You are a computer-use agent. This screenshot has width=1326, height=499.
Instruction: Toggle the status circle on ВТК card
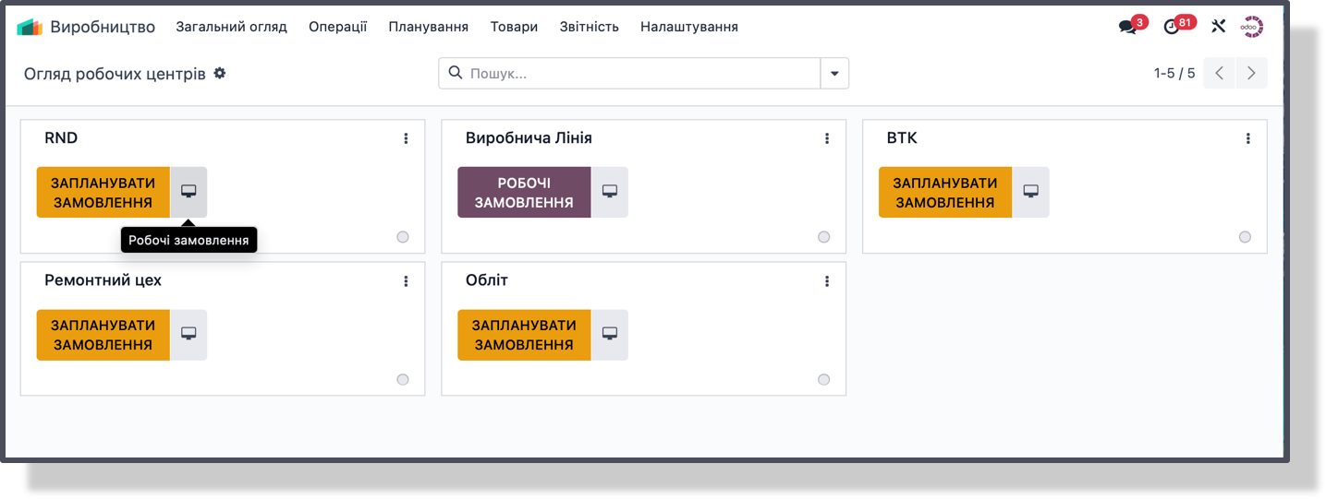(1246, 237)
